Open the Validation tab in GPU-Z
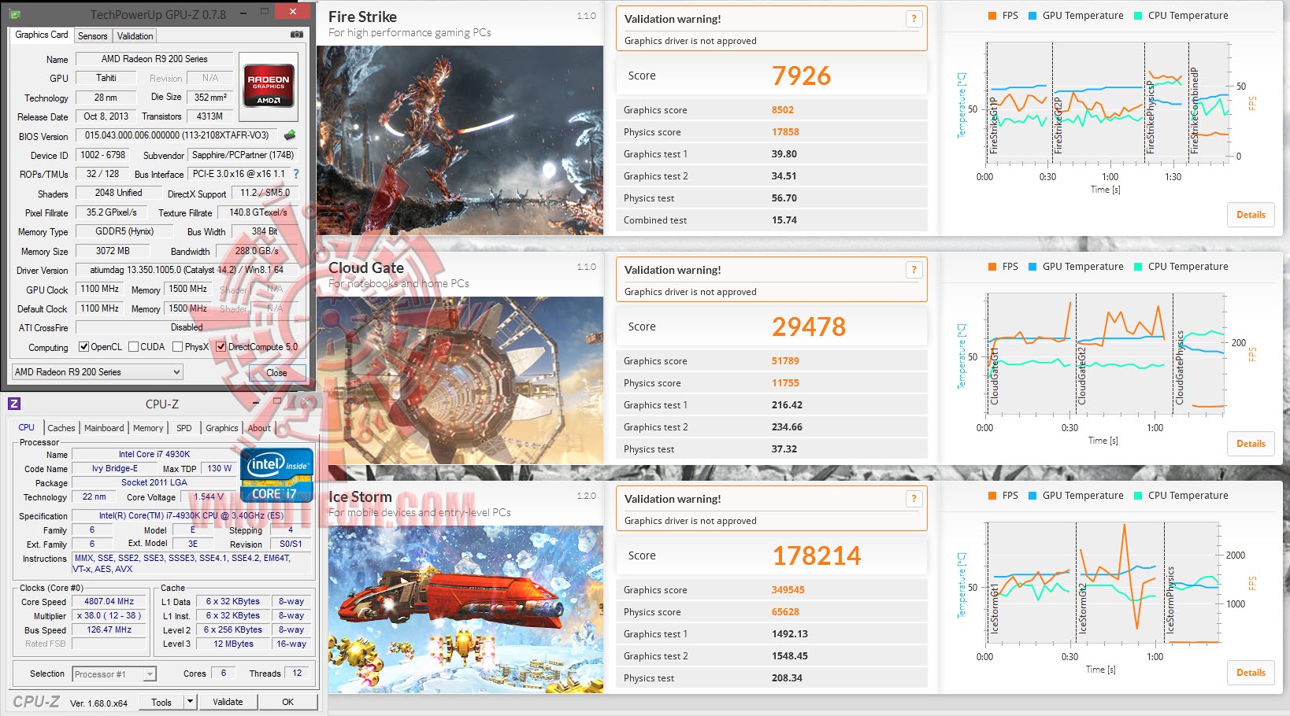The image size is (1290, 716). pos(135,36)
